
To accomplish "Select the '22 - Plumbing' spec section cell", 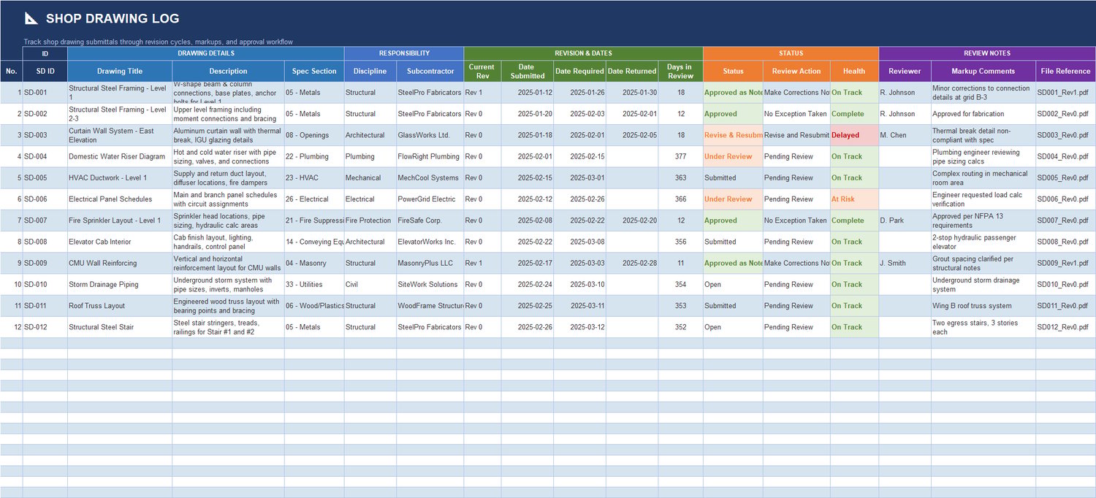I will (314, 156).
